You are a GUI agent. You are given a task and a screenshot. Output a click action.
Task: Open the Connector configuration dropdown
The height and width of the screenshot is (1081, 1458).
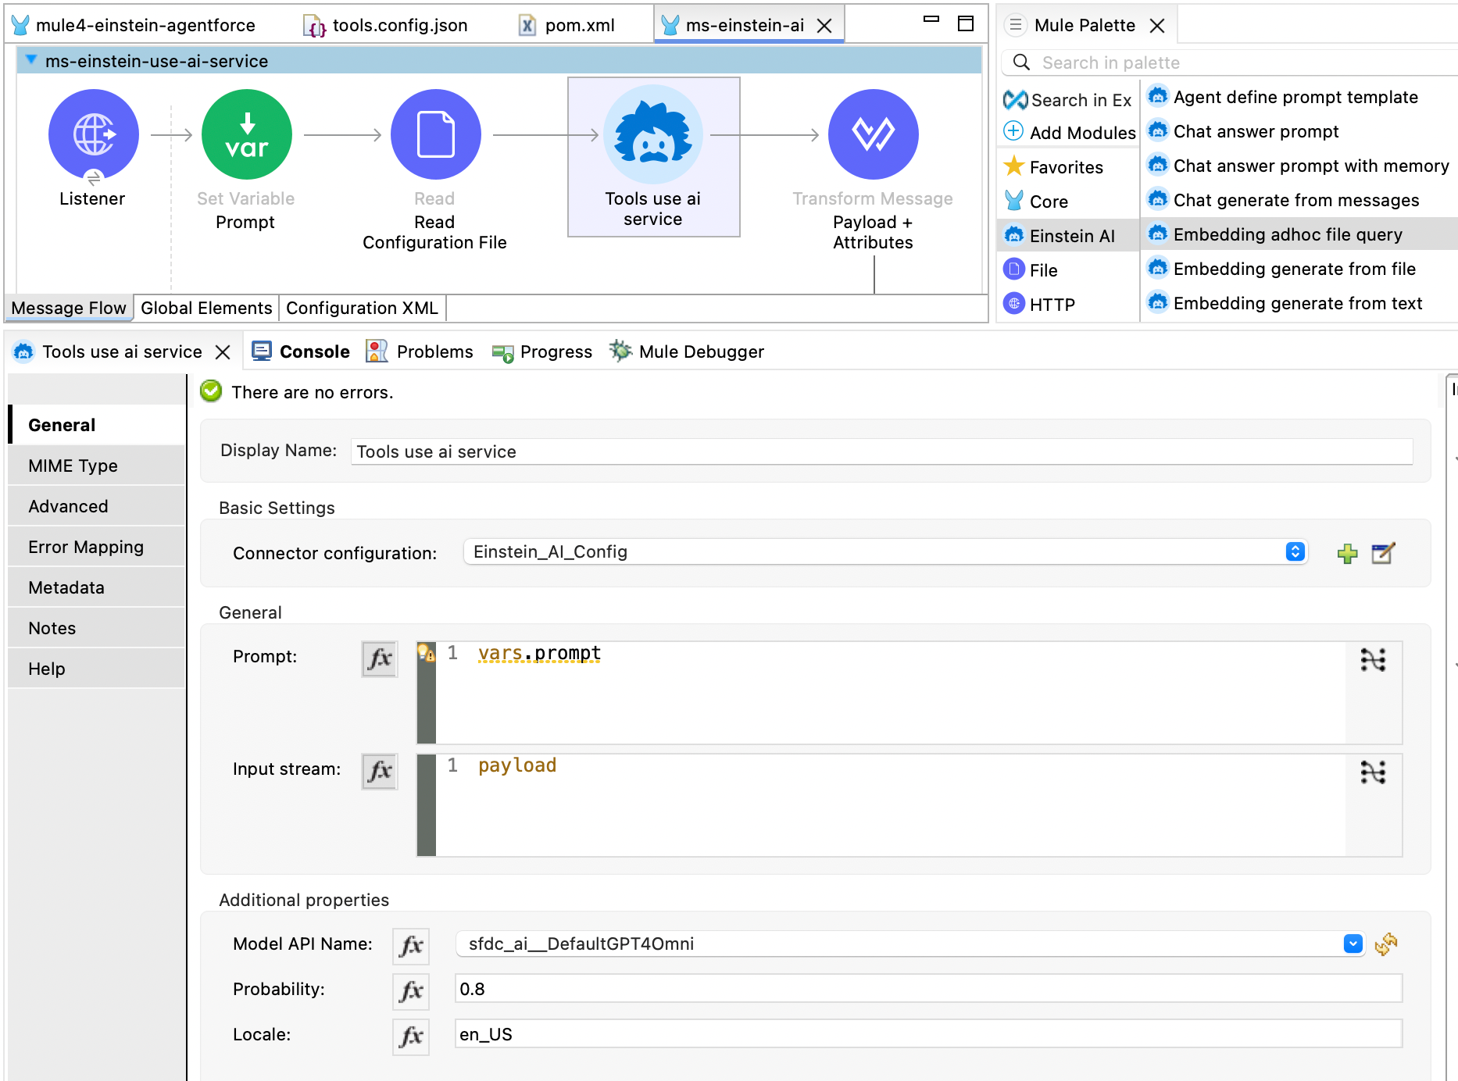[x=884, y=551]
